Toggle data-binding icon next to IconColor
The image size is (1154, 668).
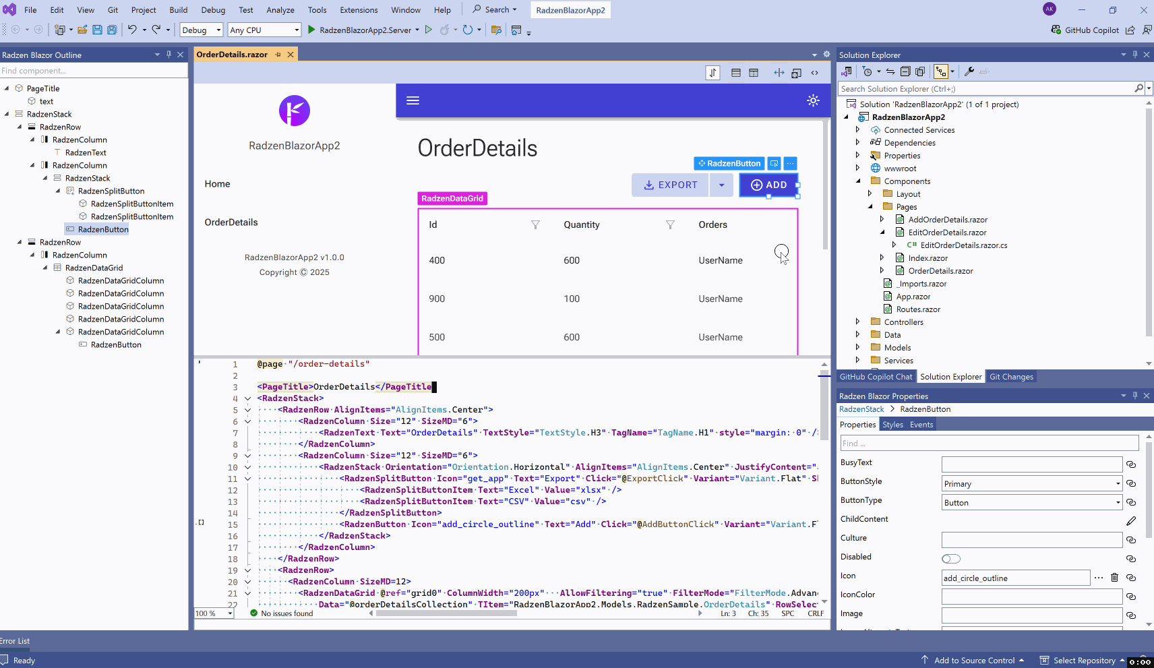1131,597
